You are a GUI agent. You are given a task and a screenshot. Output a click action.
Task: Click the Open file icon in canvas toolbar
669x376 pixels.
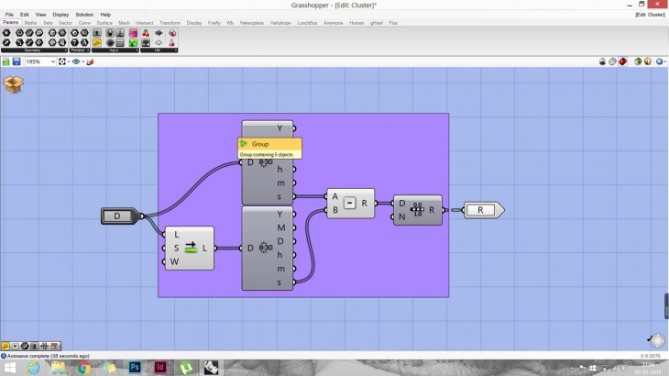[x=5, y=61]
